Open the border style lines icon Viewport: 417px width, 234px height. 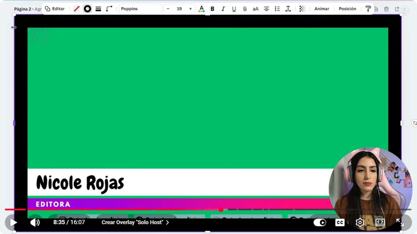(x=98, y=9)
